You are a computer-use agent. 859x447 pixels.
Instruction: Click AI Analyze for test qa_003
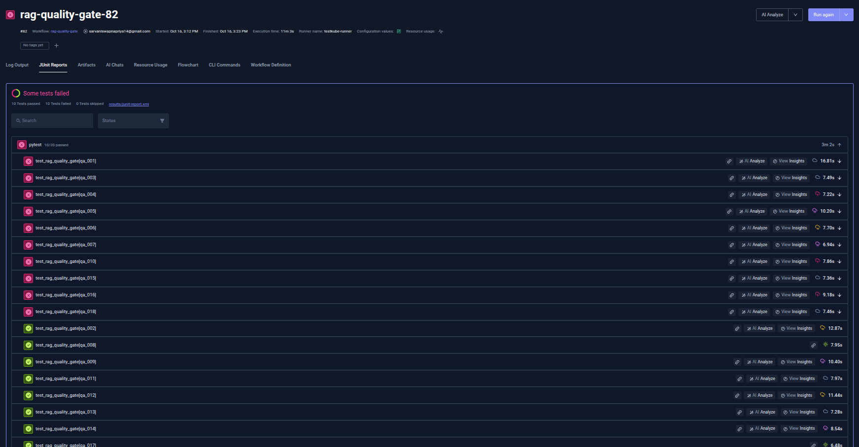click(x=754, y=178)
